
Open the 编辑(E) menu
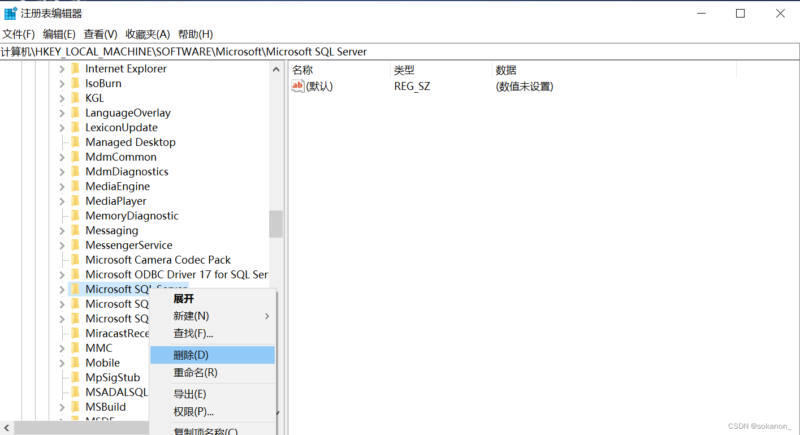point(59,34)
